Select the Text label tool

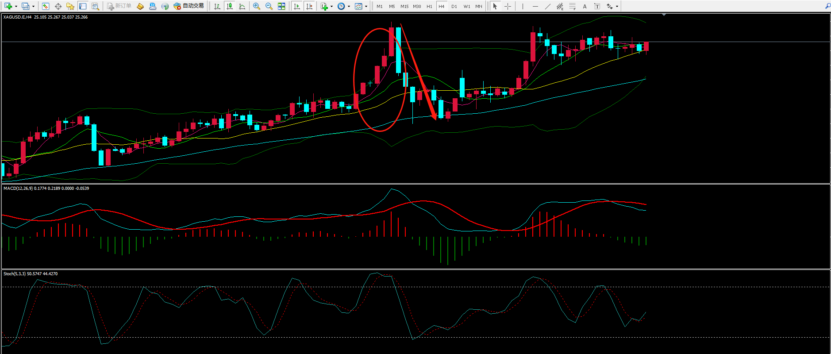tap(585, 6)
